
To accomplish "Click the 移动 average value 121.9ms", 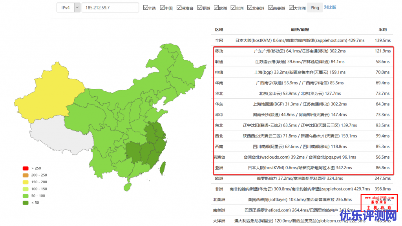I will coord(382,51).
